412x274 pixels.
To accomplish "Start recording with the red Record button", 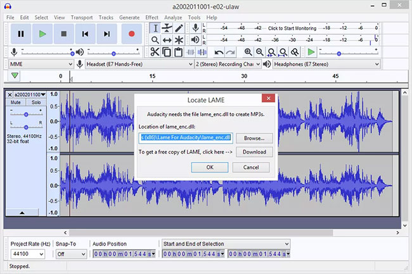I will (x=132, y=34).
